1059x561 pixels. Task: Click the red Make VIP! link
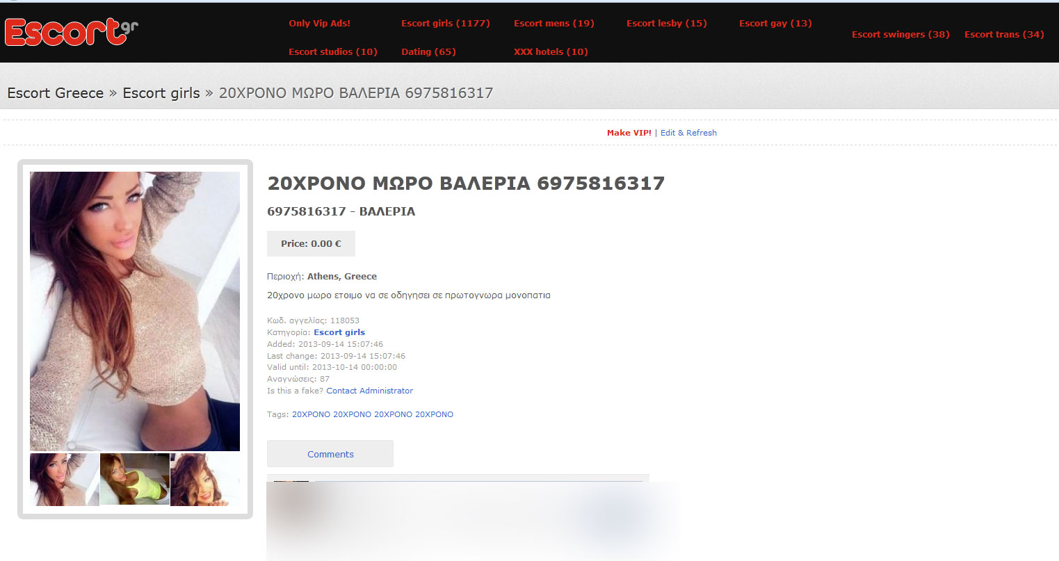[629, 133]
